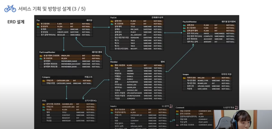Image resolution: width=272 pixels, height=129 pixels.
Task: Click BOARD_TYPE cell in Images table
Action: click(204, 80)
